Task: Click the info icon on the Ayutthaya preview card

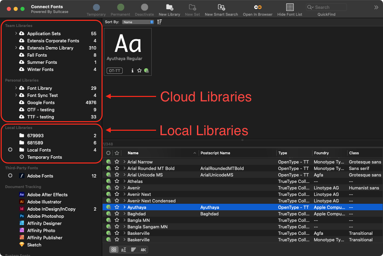Action: coord(132,70)
